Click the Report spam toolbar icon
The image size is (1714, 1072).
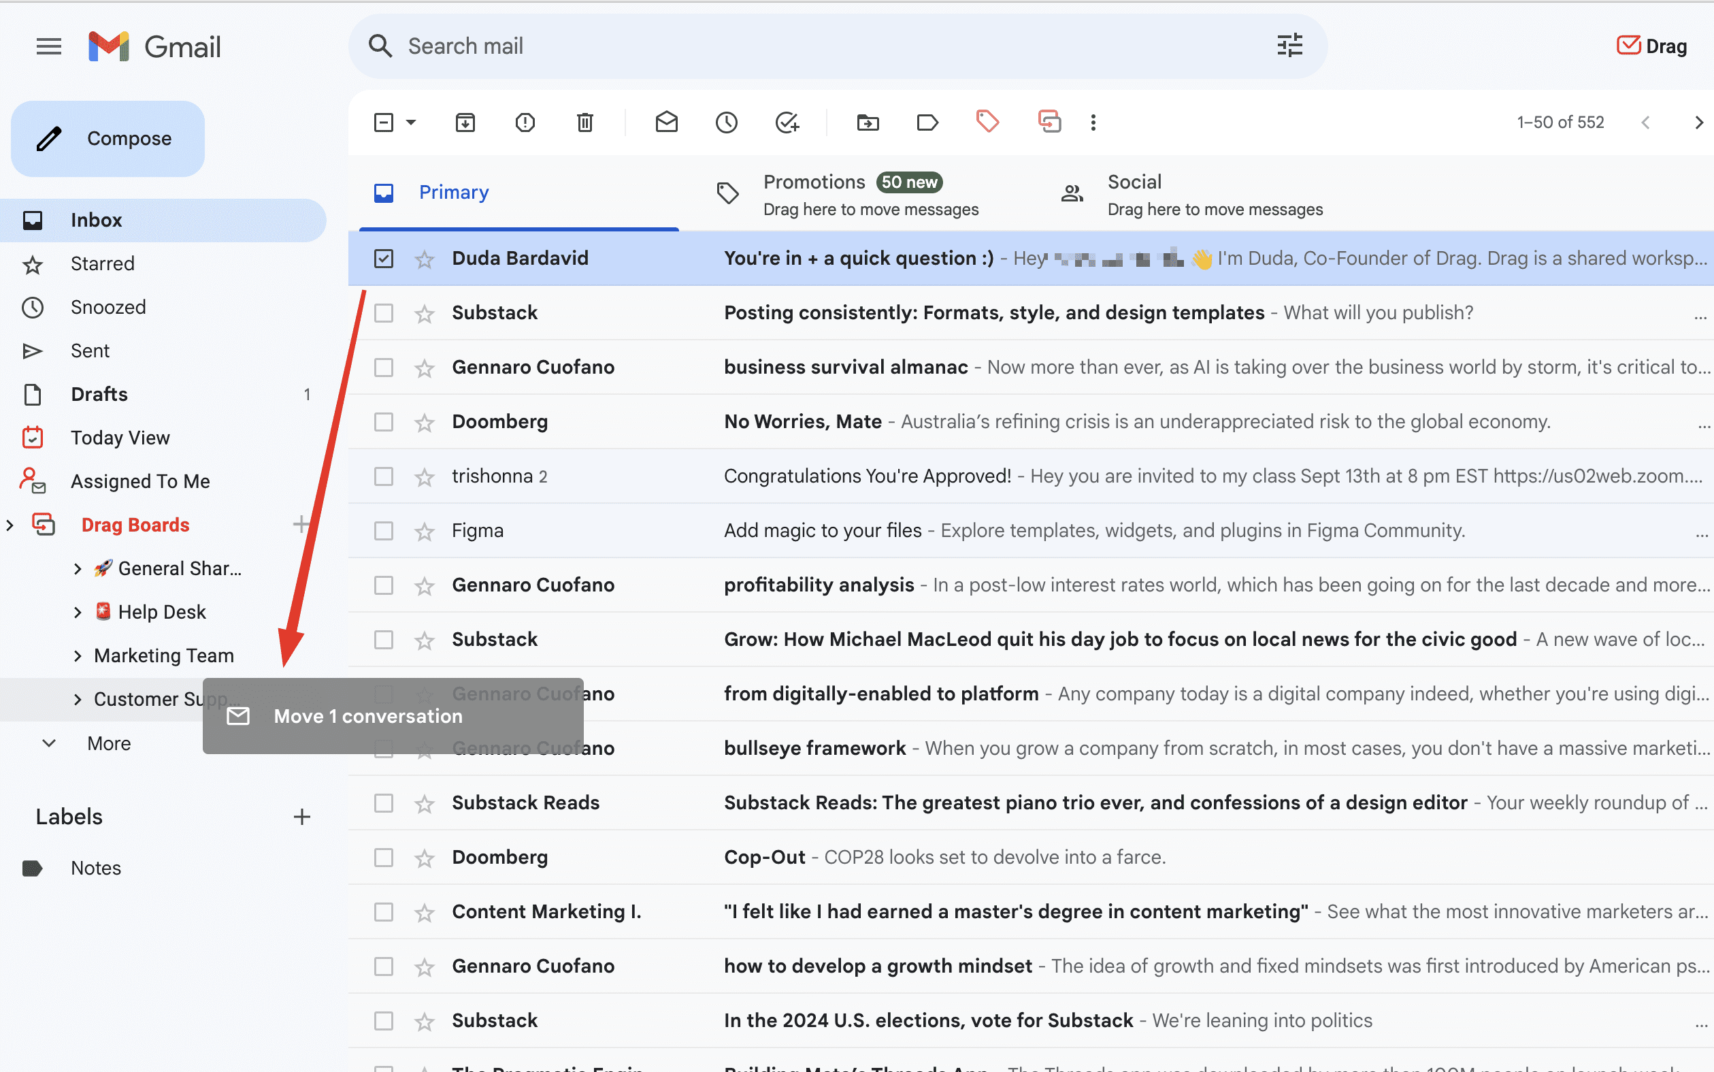click(525, 123)
